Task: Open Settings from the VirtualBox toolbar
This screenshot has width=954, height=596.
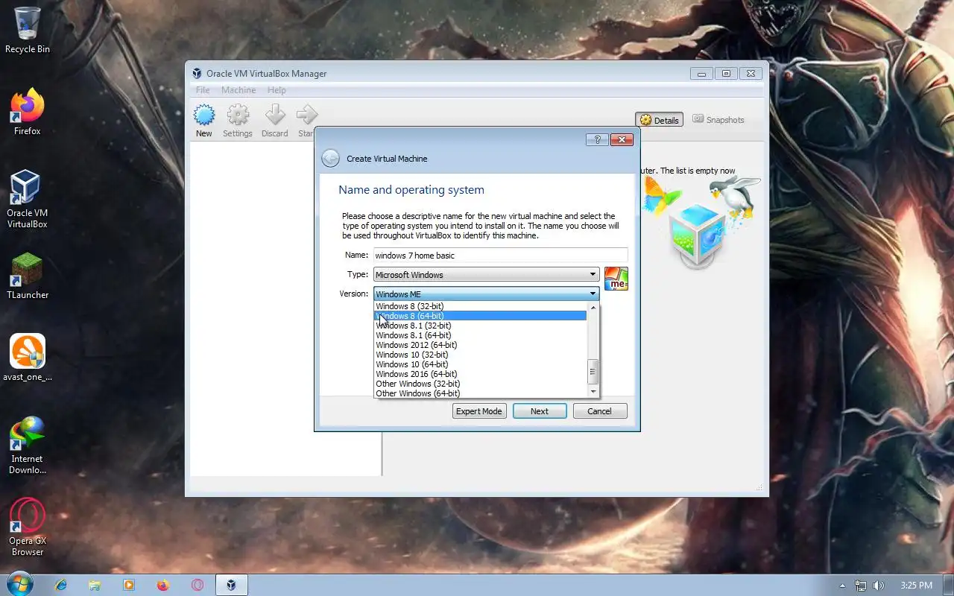Action: tap(238, 121)
